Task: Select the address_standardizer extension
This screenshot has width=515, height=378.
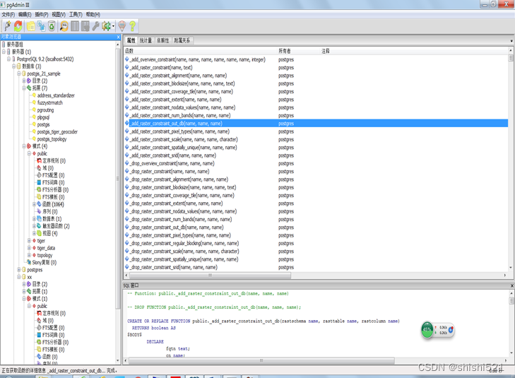Action: tap(56, 95)
